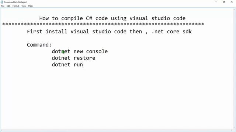Click the horizontal scrollbar at the bottom
The image size is (236, 132).
[x=117, y=131]
